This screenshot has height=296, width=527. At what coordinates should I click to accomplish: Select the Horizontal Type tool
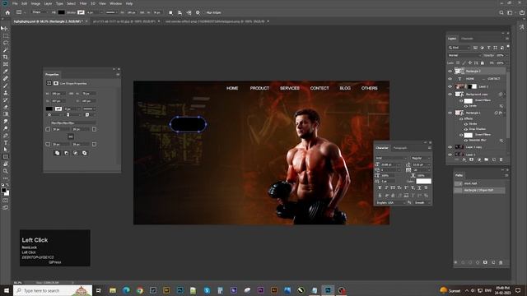[x=6, y=142]
